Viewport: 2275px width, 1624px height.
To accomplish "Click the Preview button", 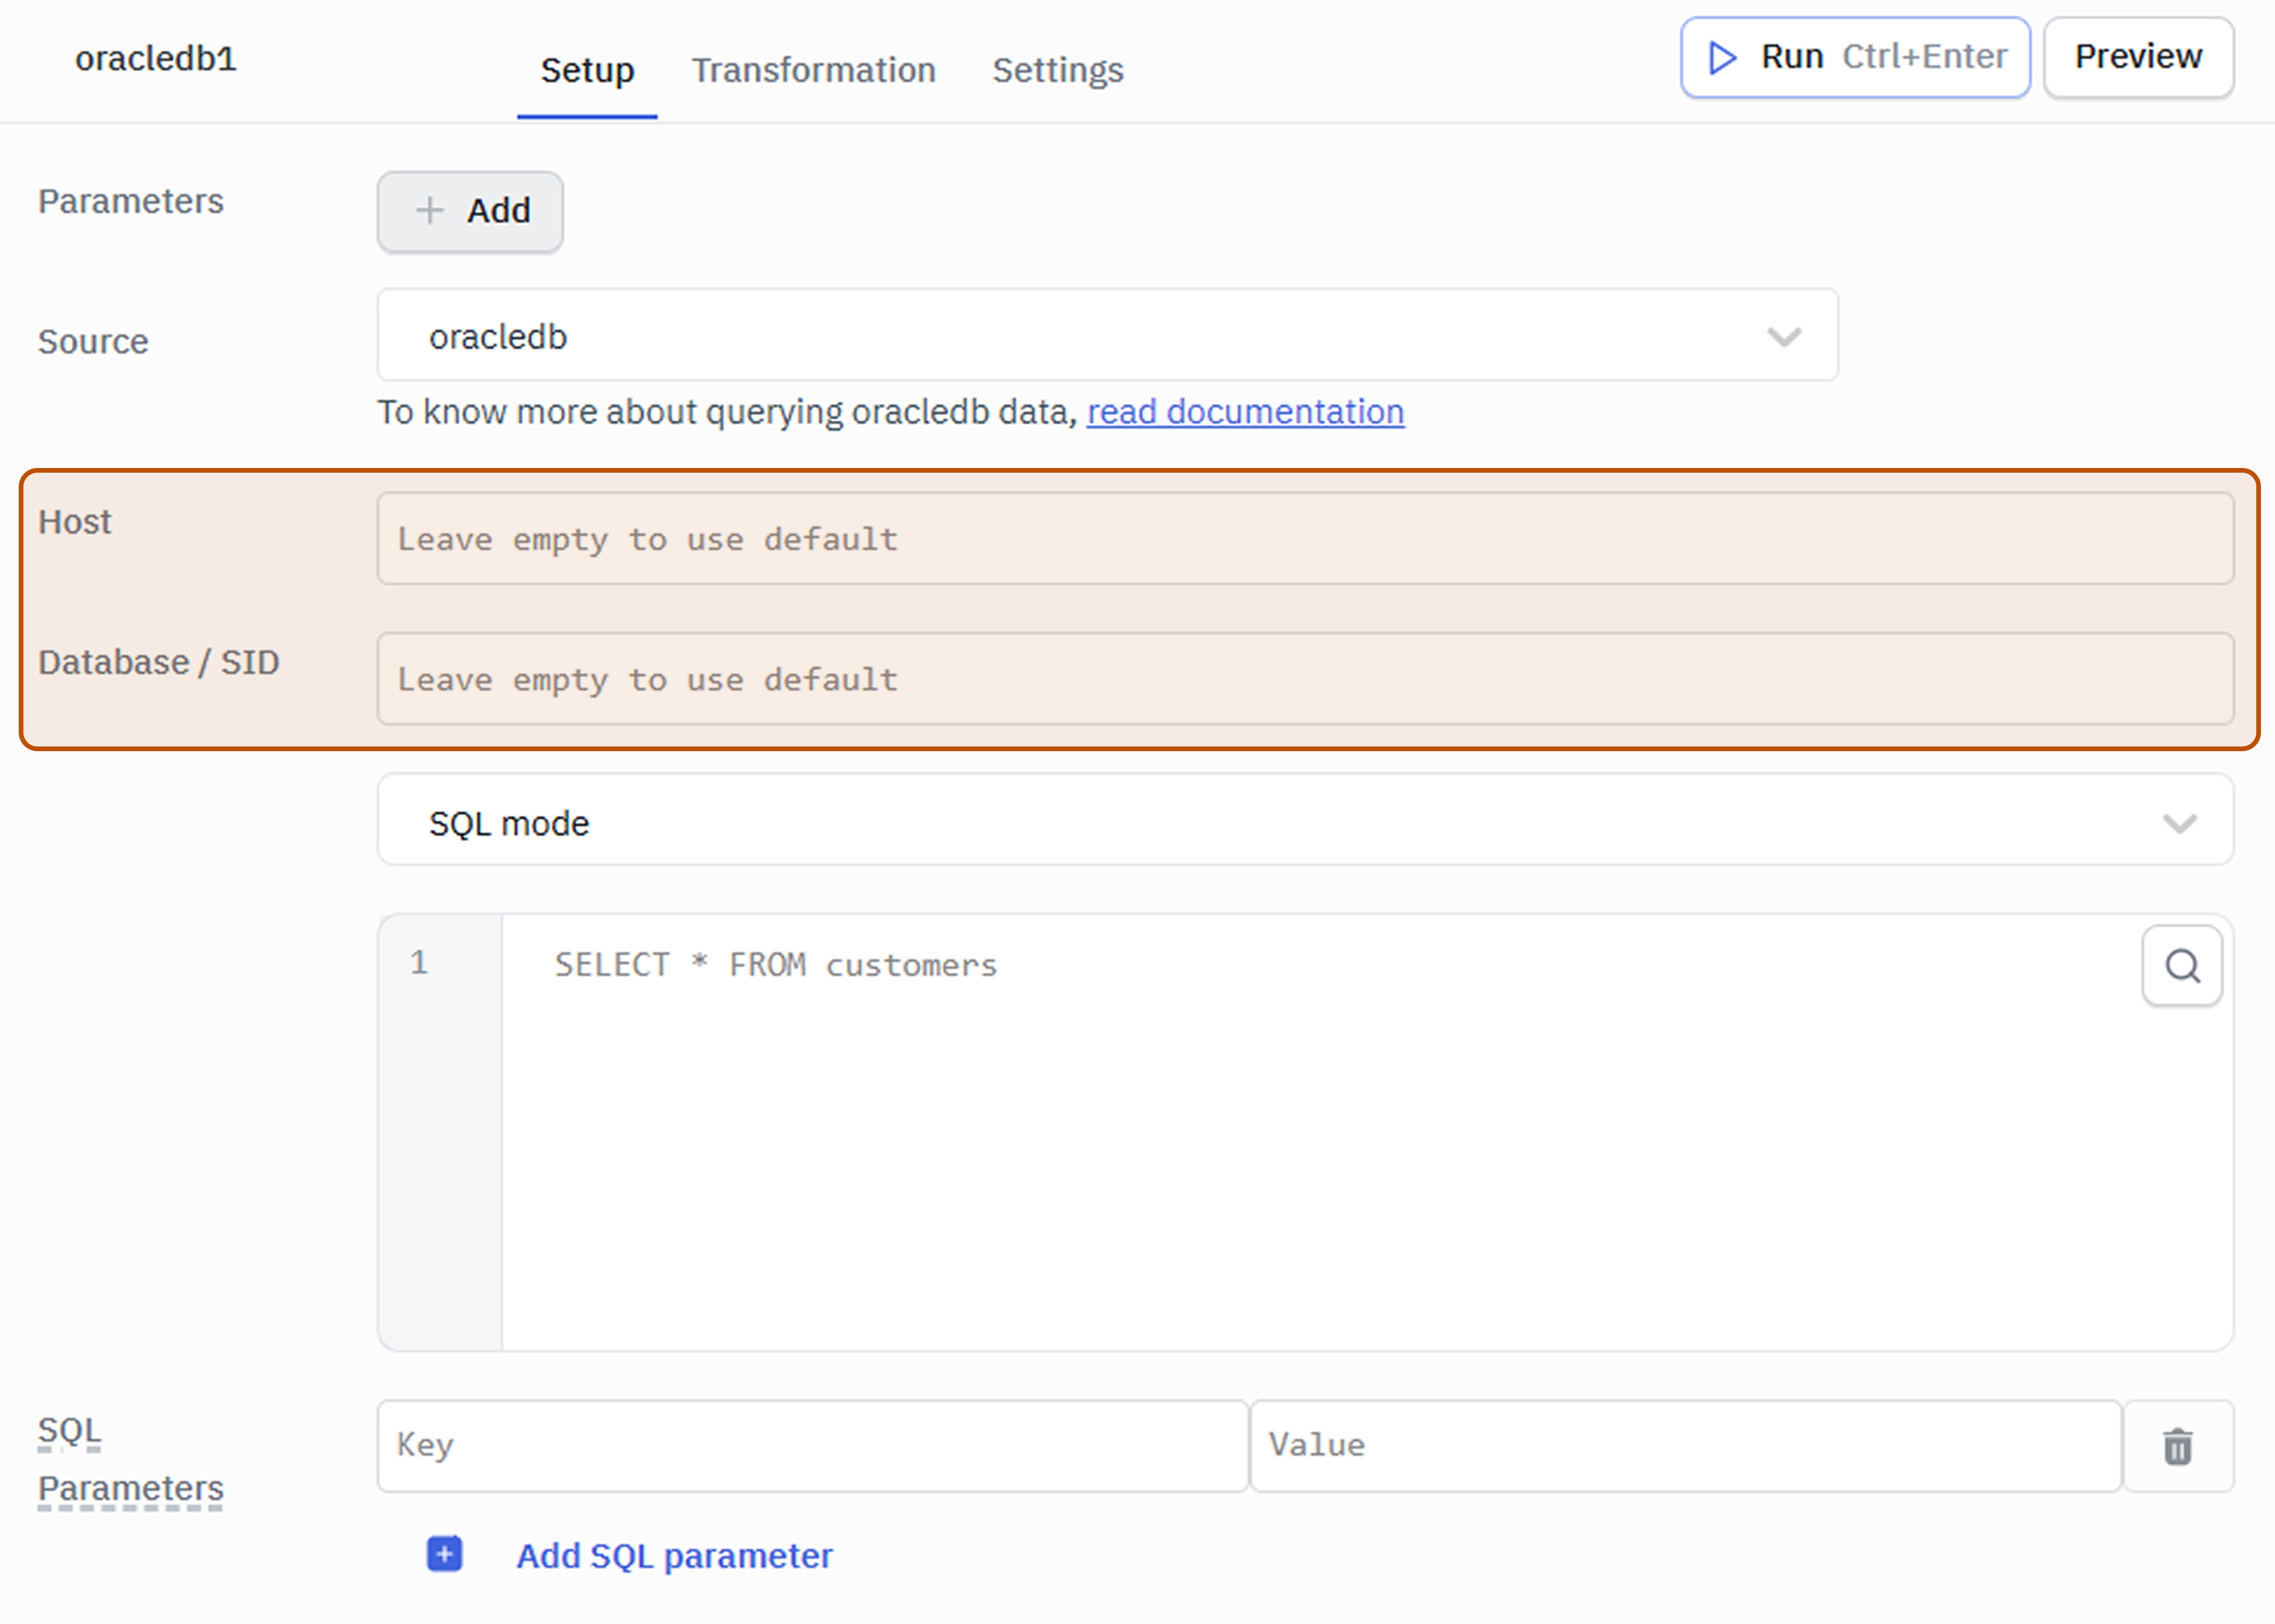I will (2138, 57).
